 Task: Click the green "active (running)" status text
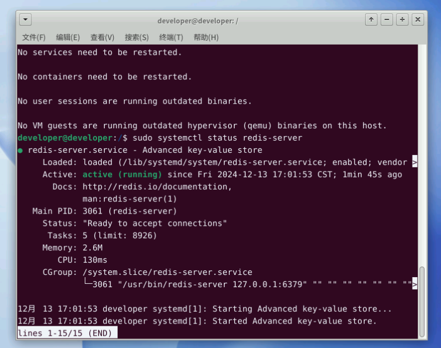[x=123, y=175]
